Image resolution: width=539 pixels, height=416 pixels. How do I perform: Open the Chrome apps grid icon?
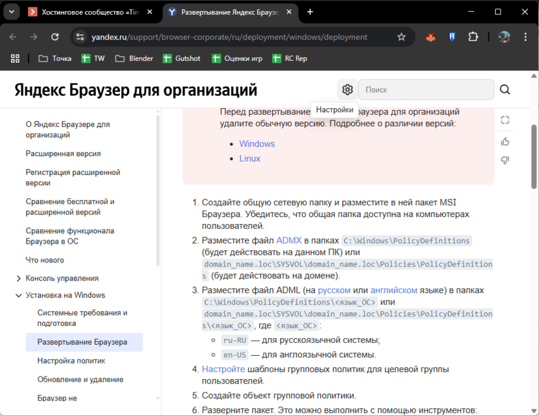coord(16,58)
